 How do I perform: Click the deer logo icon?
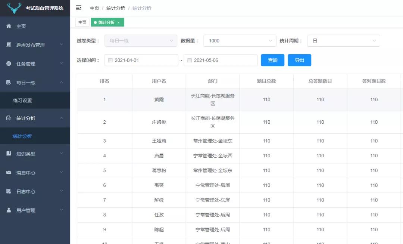(x=14, y=8)
